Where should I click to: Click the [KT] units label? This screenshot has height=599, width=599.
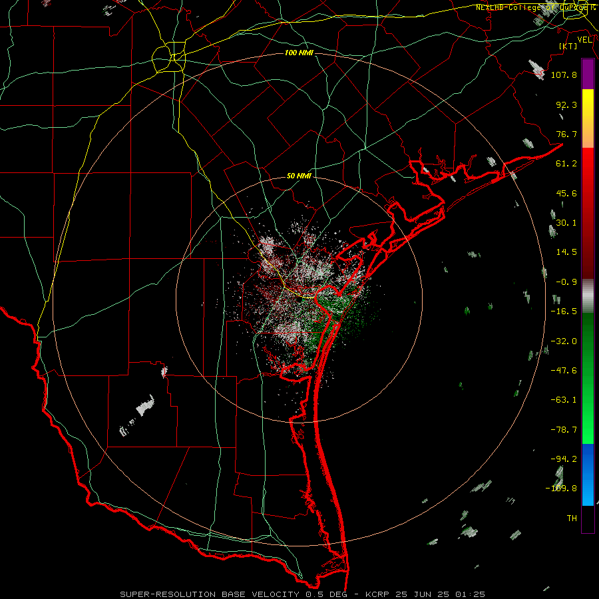pos(568,46)
